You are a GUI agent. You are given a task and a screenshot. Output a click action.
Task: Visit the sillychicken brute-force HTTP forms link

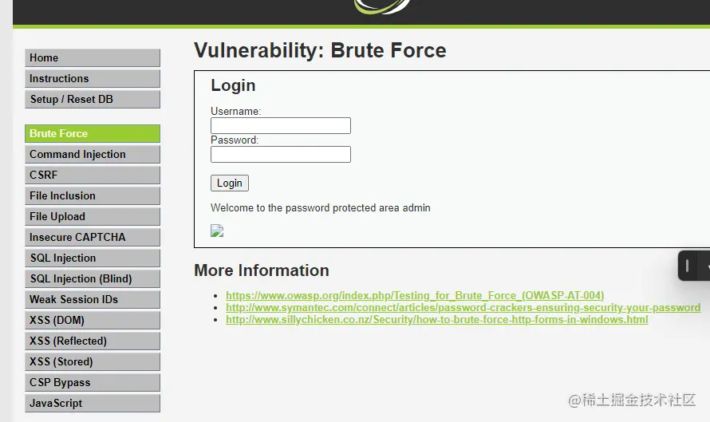(x=436, y=320)
